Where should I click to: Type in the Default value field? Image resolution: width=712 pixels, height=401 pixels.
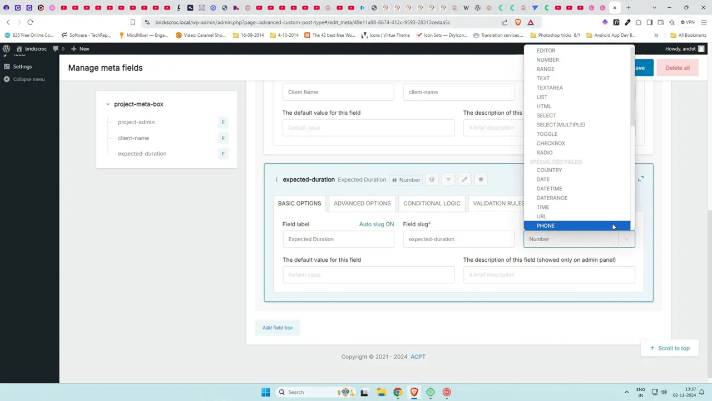pyautogui.click(x=368, y=274)
